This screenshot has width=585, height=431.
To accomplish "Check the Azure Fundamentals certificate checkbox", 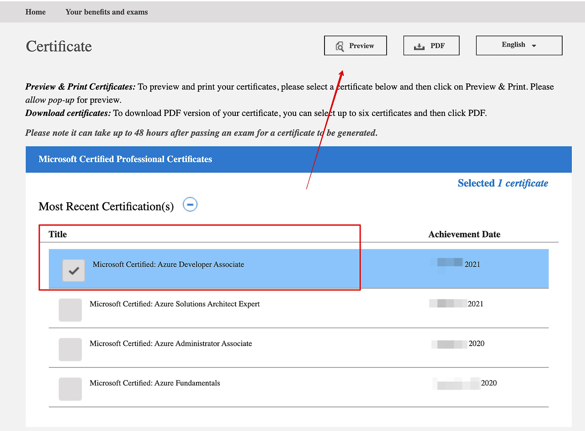I will (70, 389).
